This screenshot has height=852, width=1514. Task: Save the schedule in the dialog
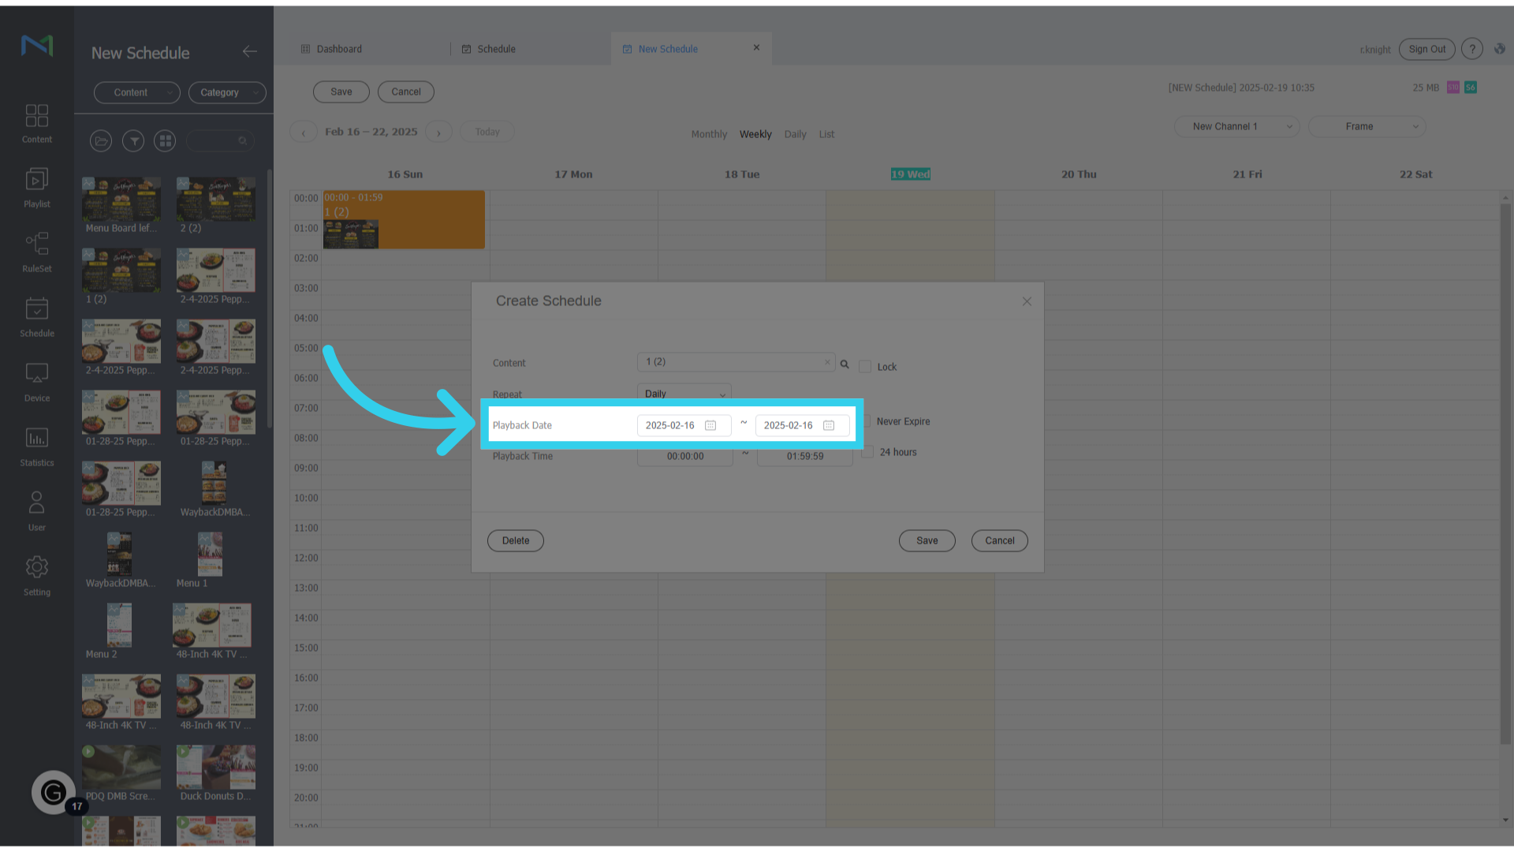tap(927, 540)
